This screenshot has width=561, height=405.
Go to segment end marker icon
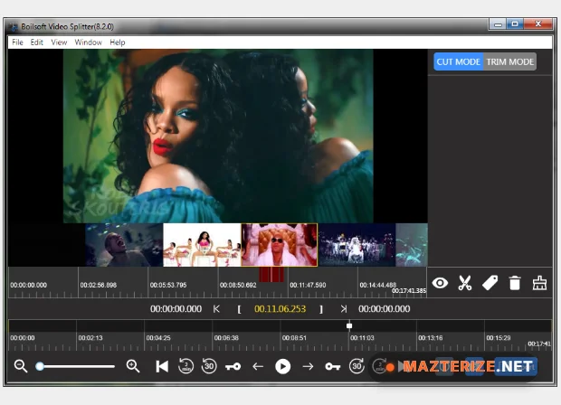pos(344,309)
